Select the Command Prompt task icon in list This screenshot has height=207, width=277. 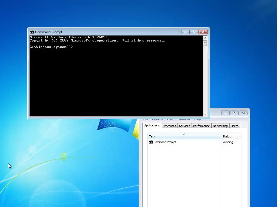pyautogui.click(x=151, y=142)
